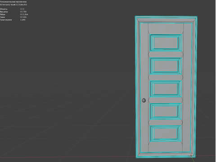
Task: Click the 'Грани' 0/624 statistics row
Action: coord(13,17)
